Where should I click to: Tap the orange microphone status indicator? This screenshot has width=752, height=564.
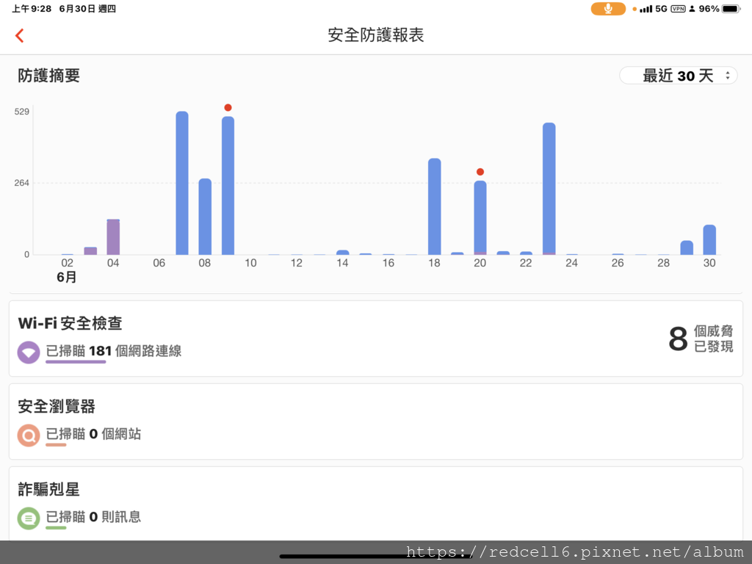(607, 9)
